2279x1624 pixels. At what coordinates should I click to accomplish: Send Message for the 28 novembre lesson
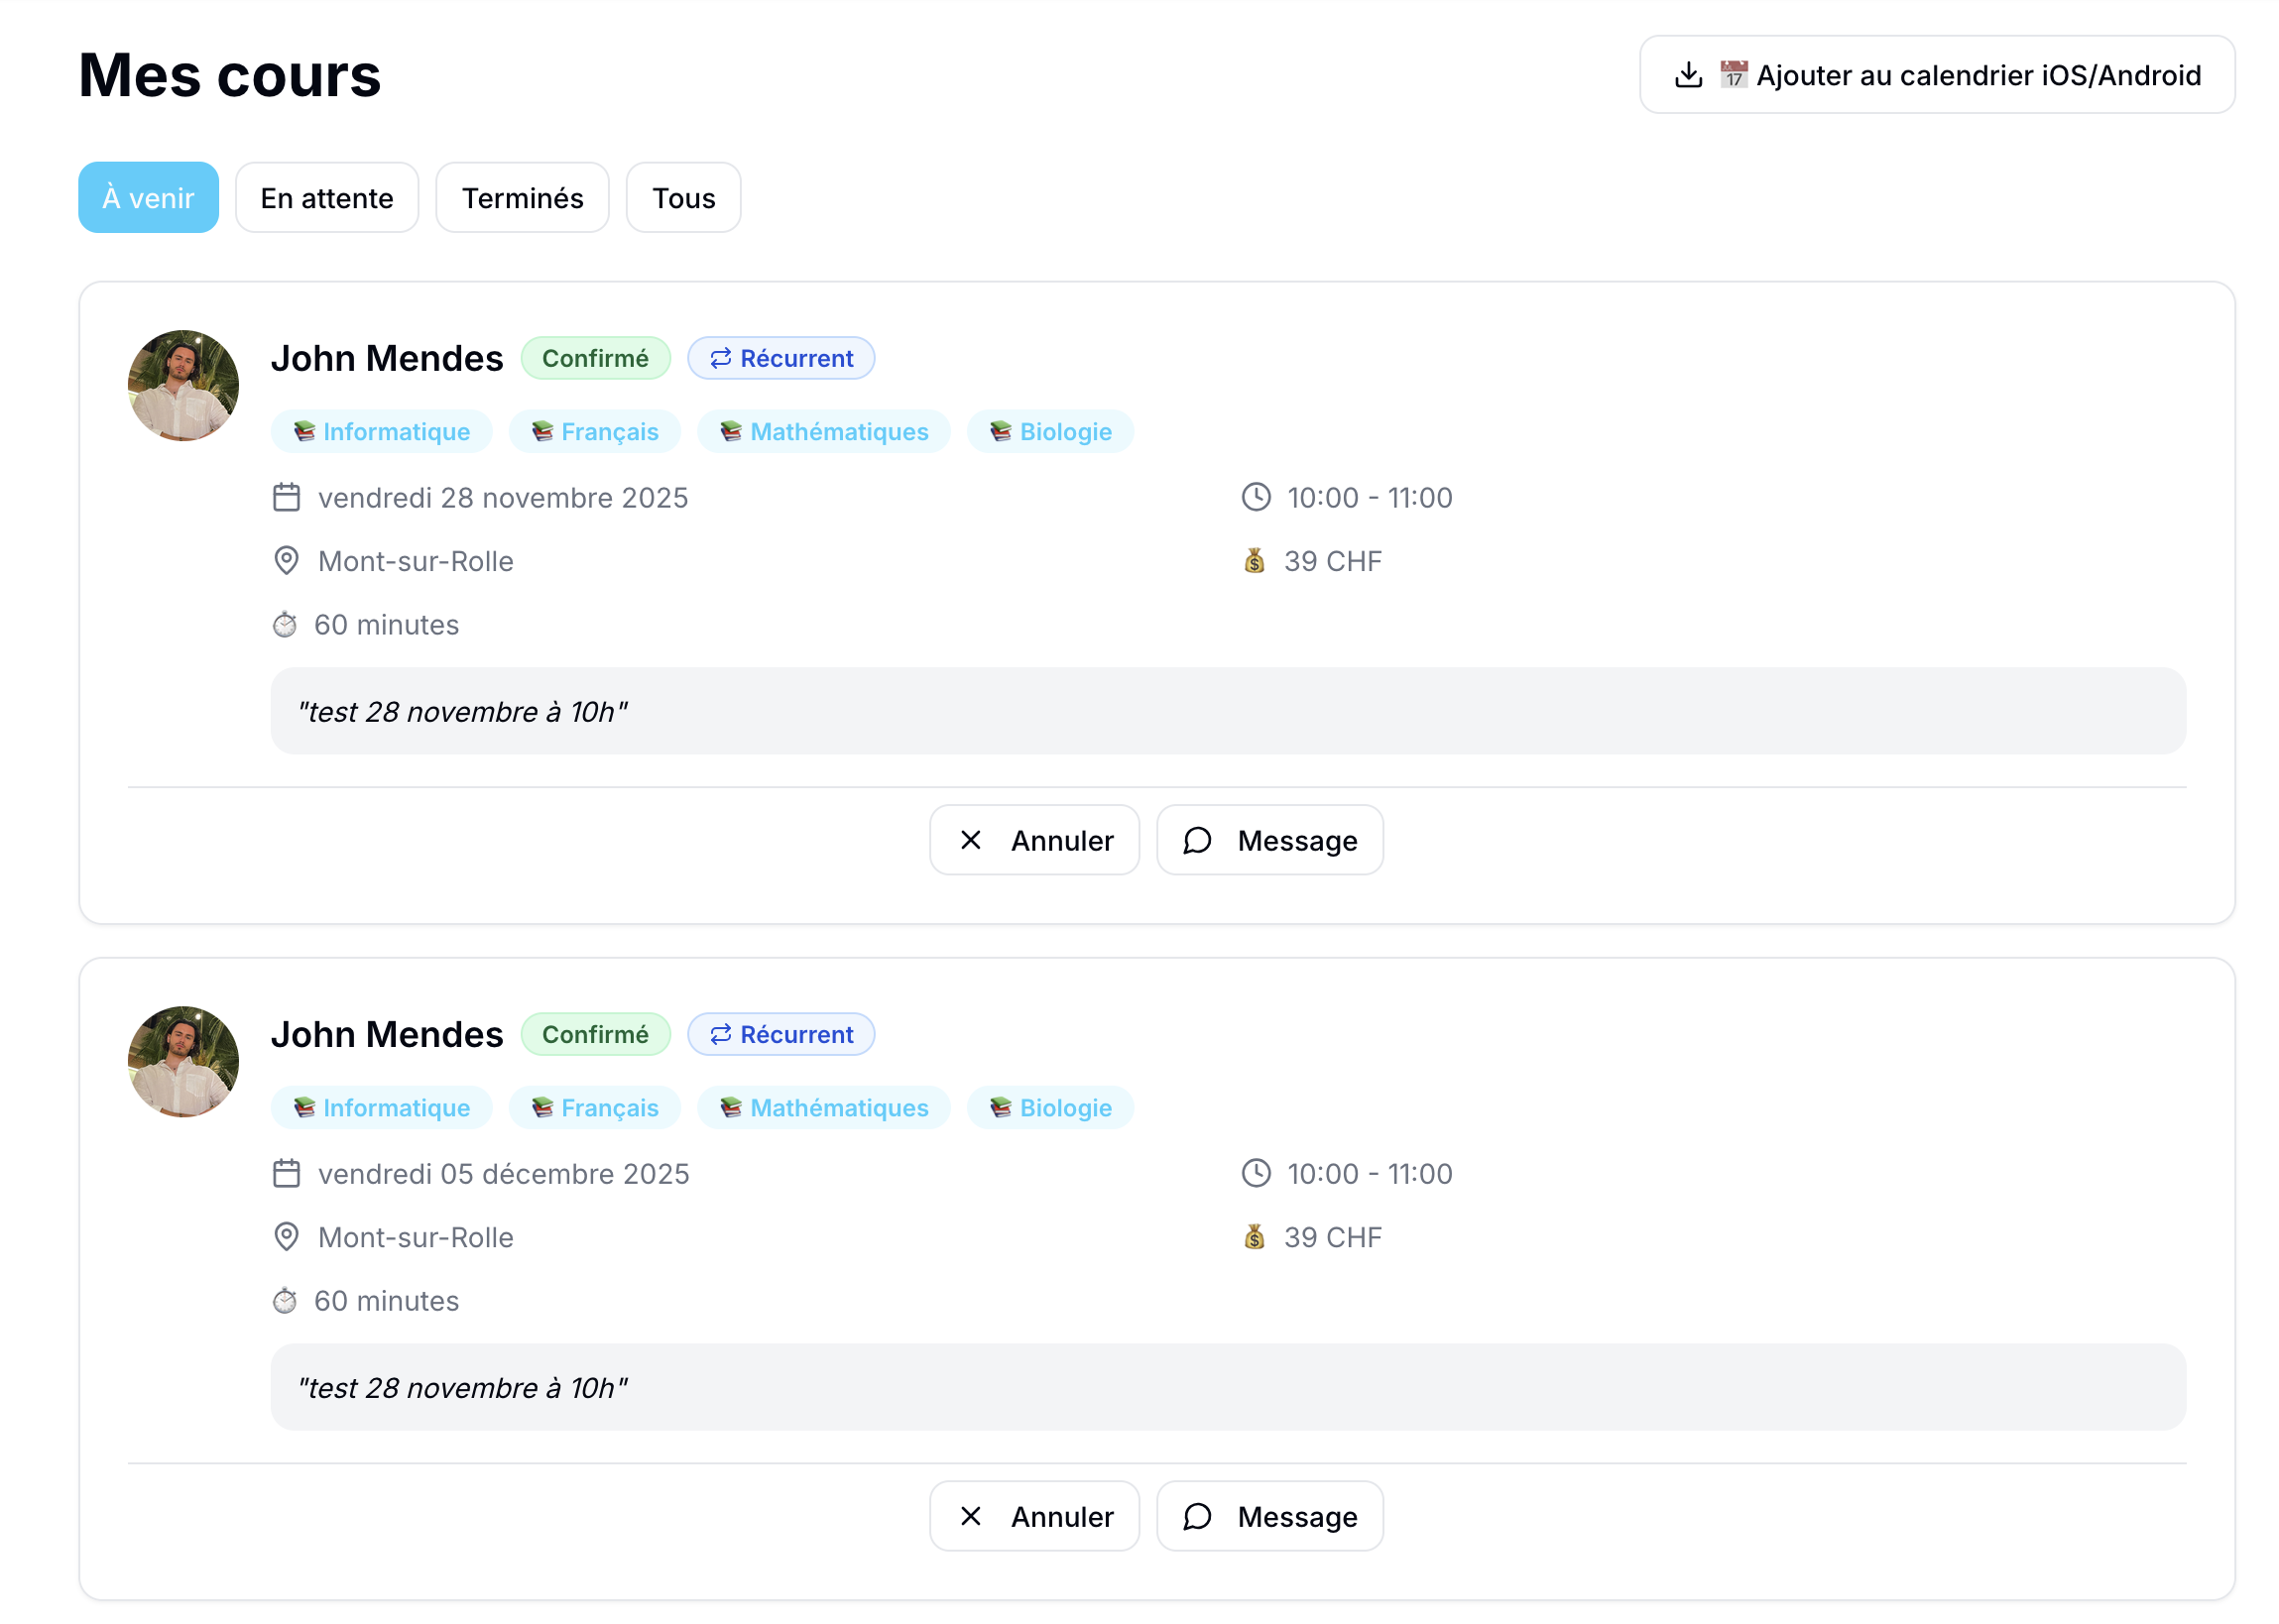pos(1269,840)
